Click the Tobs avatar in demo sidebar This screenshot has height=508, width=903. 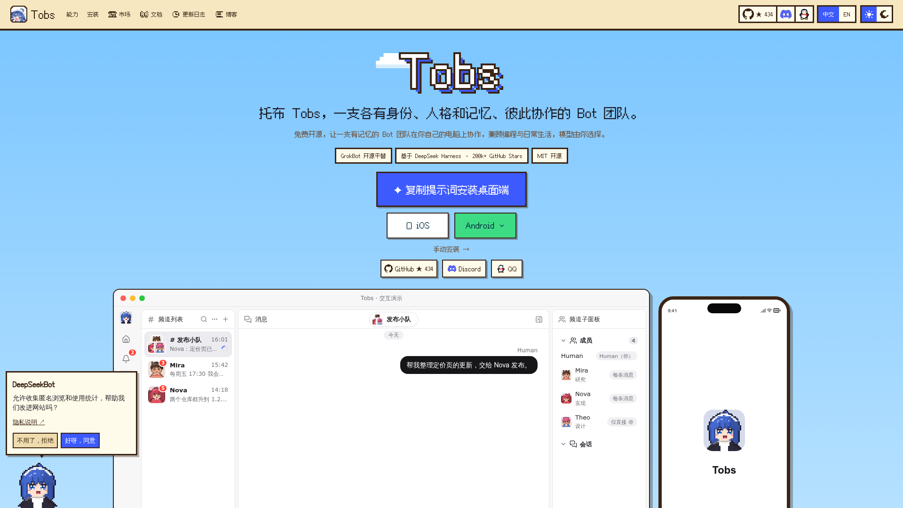(126, 317)
